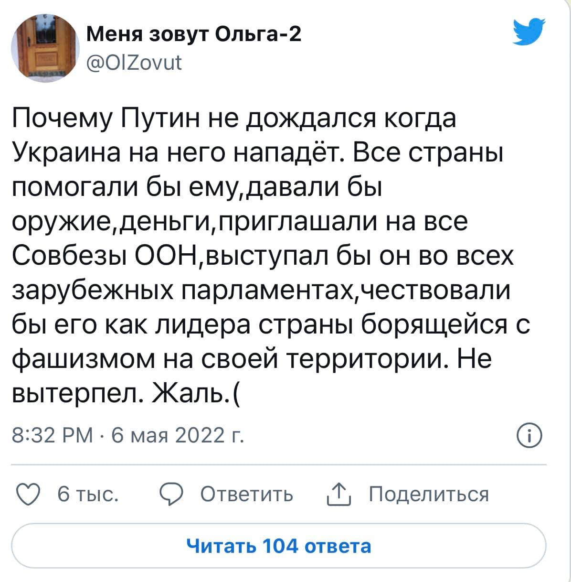Click the date 6 мая 2022 г.
The width and height of the screenshot is (571, 582).
click(177, 435)
